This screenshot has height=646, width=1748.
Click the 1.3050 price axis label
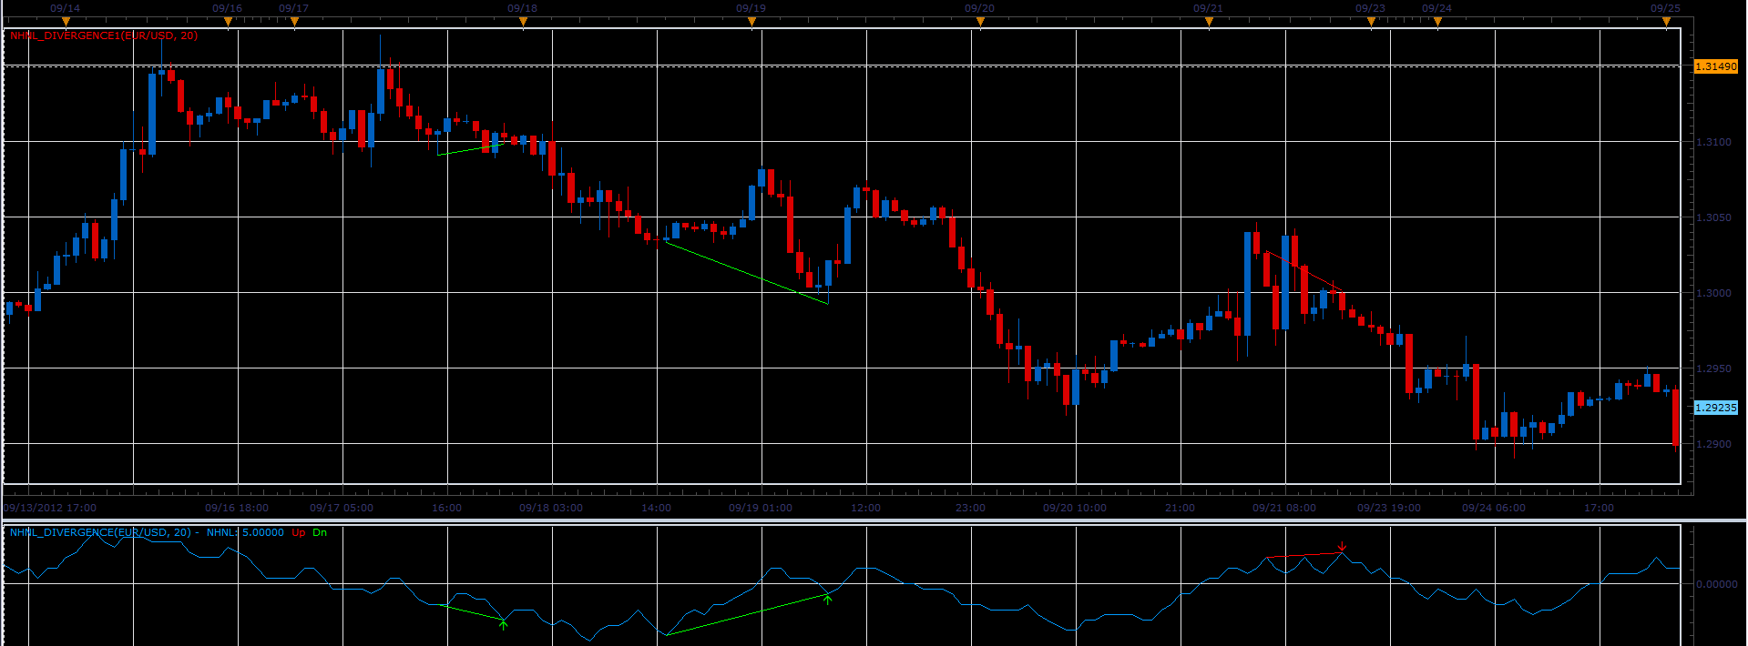[1713, 217]
